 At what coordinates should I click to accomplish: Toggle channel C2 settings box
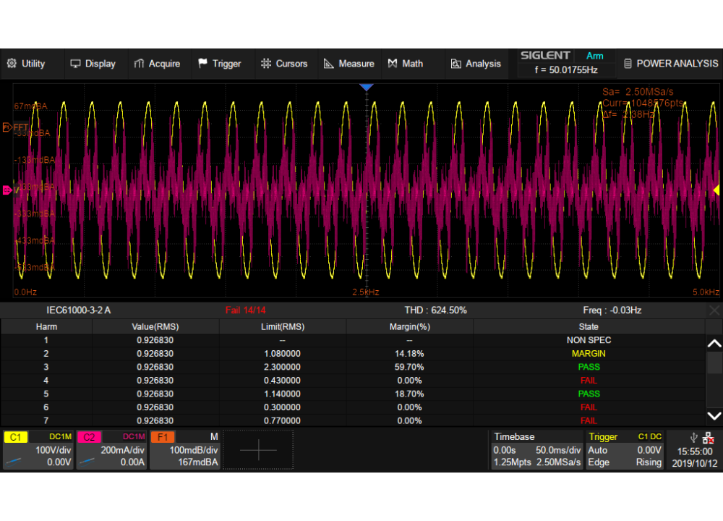coord(111,449)
